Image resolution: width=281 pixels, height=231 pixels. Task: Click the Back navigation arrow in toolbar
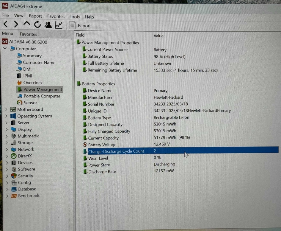point(6,24)
